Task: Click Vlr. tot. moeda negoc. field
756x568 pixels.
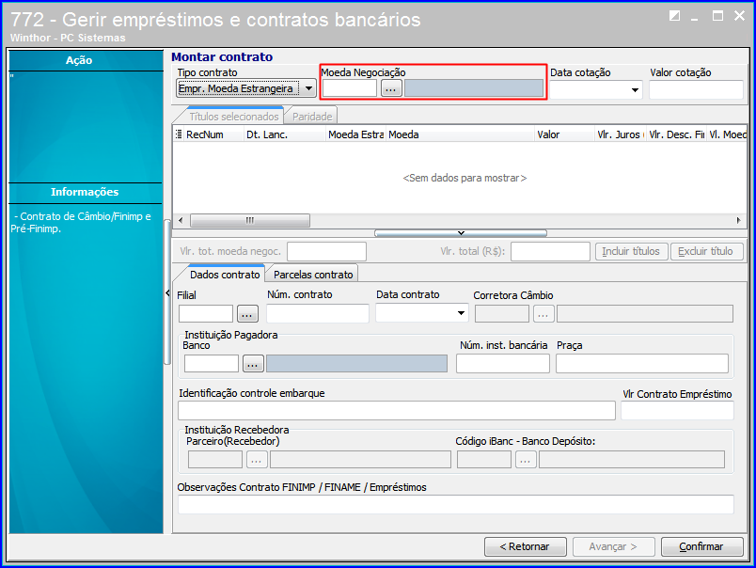Action: tap(326, 252)
